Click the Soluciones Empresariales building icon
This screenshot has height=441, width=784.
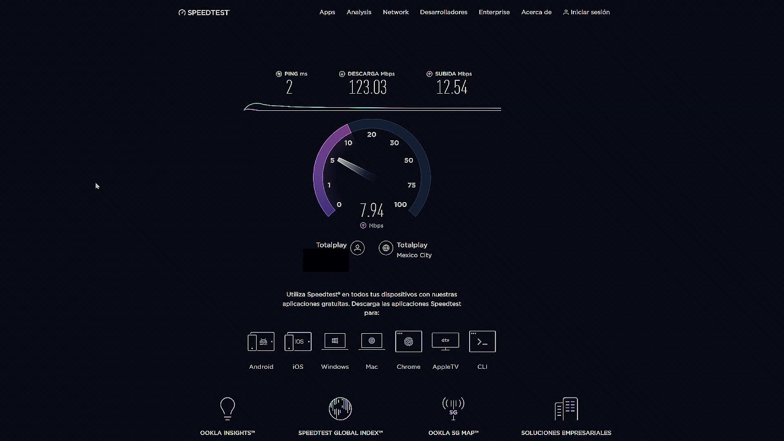click(566, 409)
